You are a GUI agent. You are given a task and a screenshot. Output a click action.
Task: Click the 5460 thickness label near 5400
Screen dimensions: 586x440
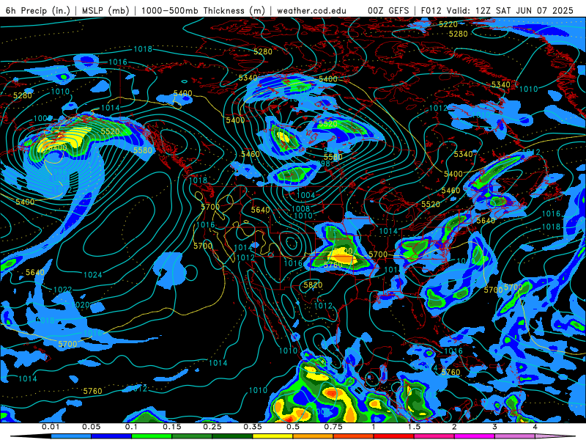pos(450,191)
